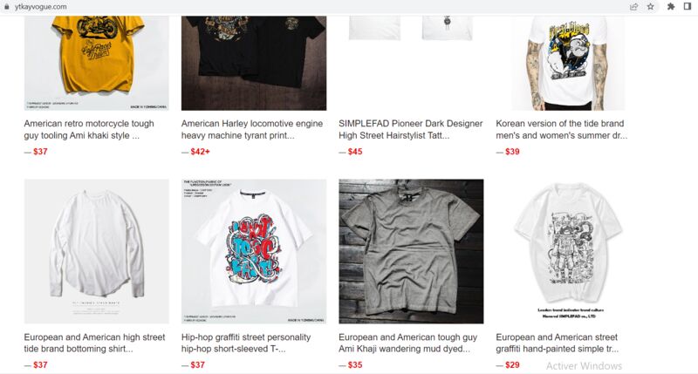Image resolution: width=698 pixels, height=374 pixels.
Task: Open the red-blue graffiti T-shirt image
Action: pyautogui.click(x=254, y=251)
